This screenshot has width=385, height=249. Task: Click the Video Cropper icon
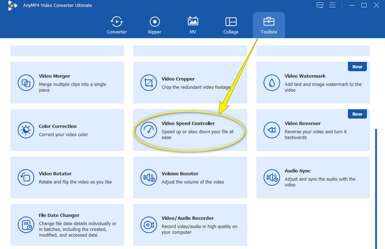pyautogui.click(x=149, y=83)
